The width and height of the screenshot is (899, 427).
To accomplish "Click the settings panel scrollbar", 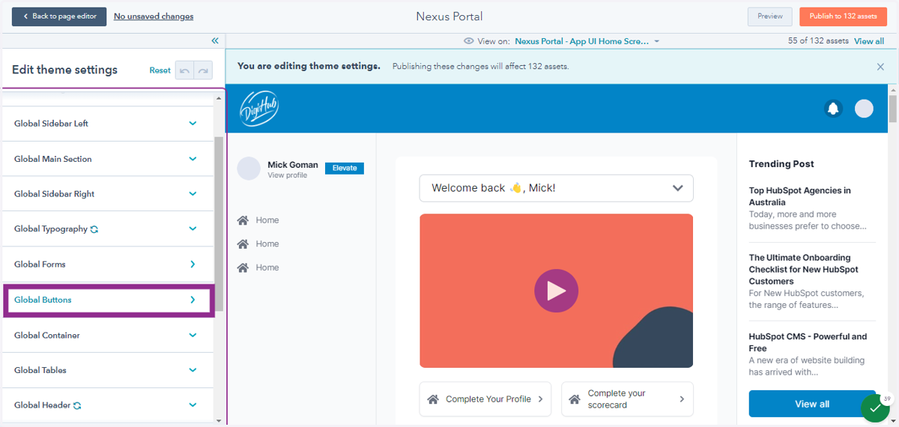I will click(x=219, y=223).
